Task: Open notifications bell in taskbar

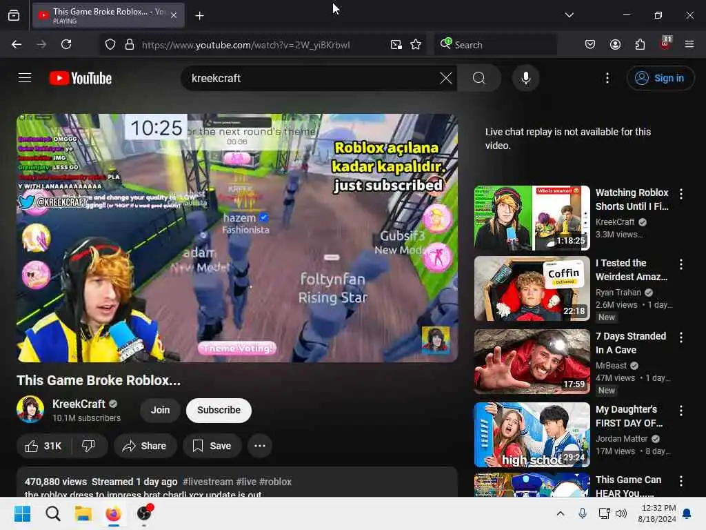Action: coord(687,513)
